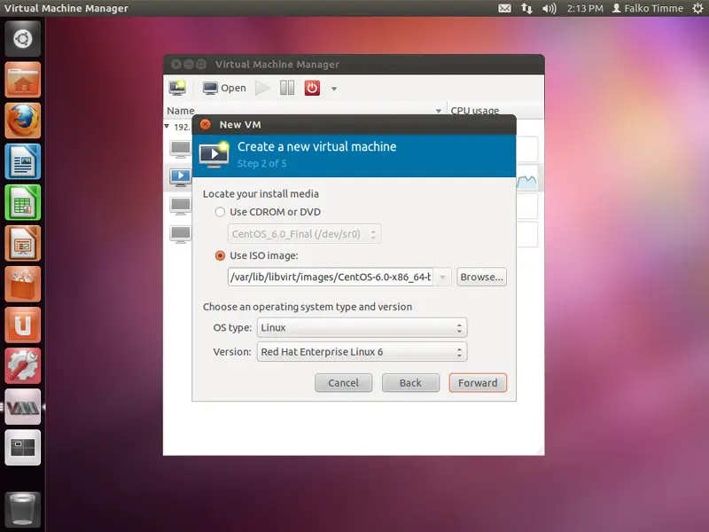This screenshot has height=532, width=709.
Task: Open Home Folder from the launcher
Action: pyautogui.click(x=23, y=80)
